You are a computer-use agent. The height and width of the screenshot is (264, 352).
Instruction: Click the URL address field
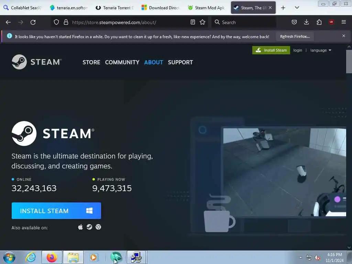pyautogui.click(x=129, y=22)
